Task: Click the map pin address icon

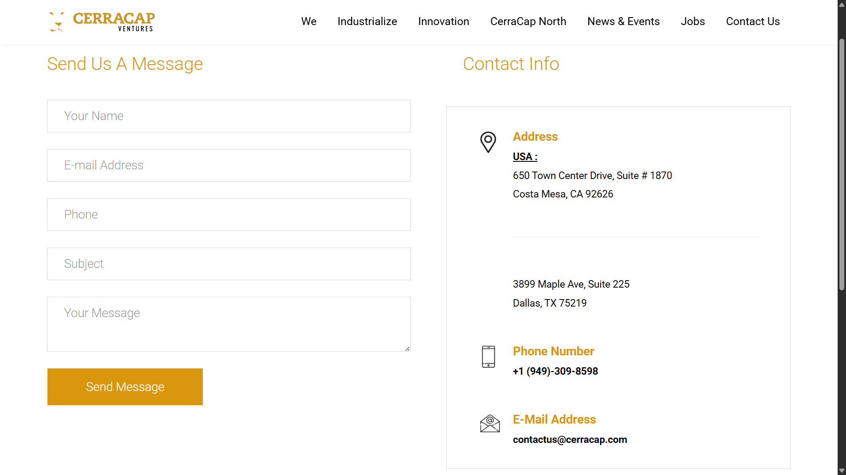Action: 488,142
